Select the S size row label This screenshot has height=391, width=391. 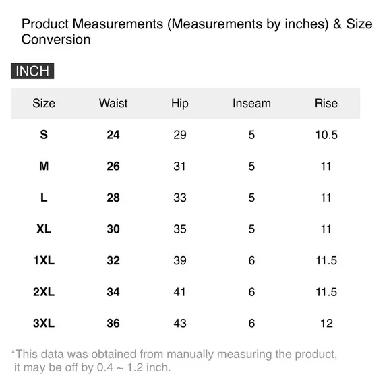(44, 135)
